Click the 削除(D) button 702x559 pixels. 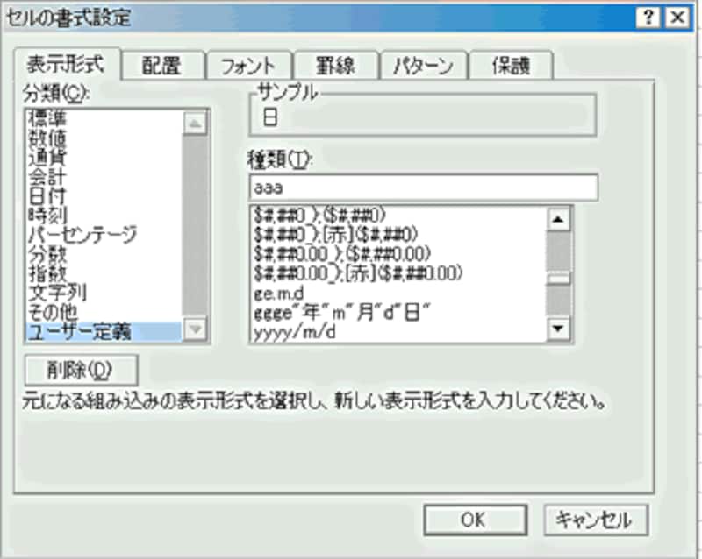tap(81, 370)
